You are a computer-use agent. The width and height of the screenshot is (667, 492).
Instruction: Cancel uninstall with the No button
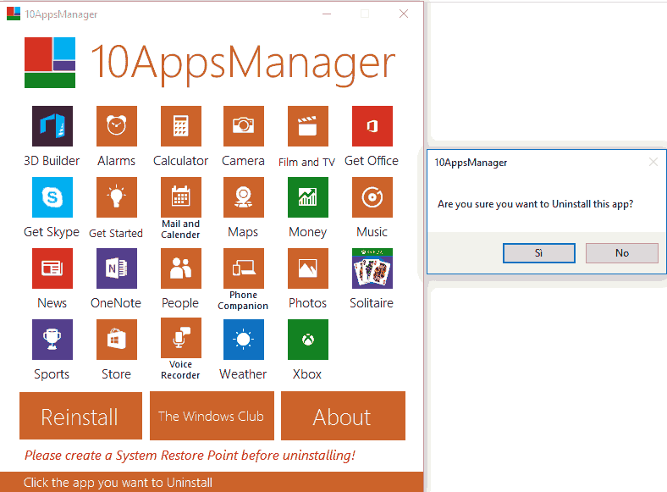pos(622,253)
